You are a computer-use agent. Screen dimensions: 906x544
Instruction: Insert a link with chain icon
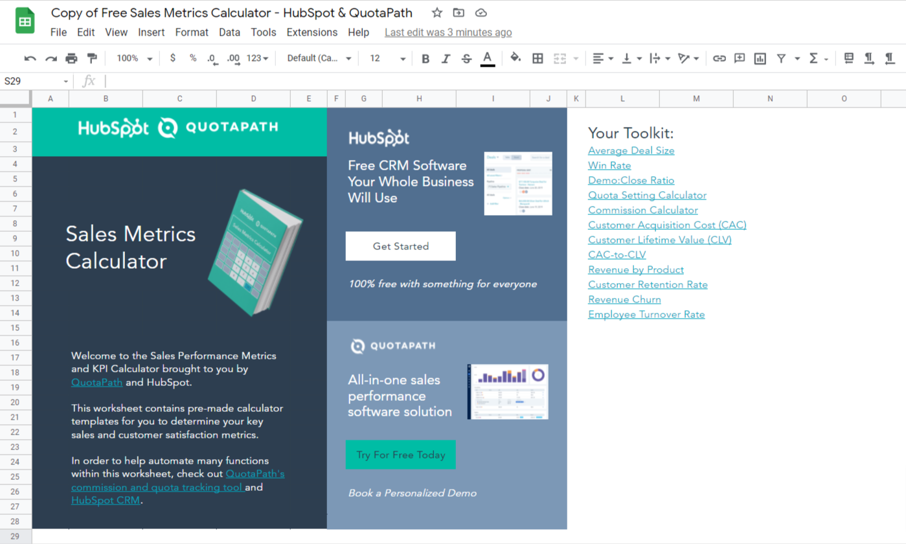click(x=719, y=58)
